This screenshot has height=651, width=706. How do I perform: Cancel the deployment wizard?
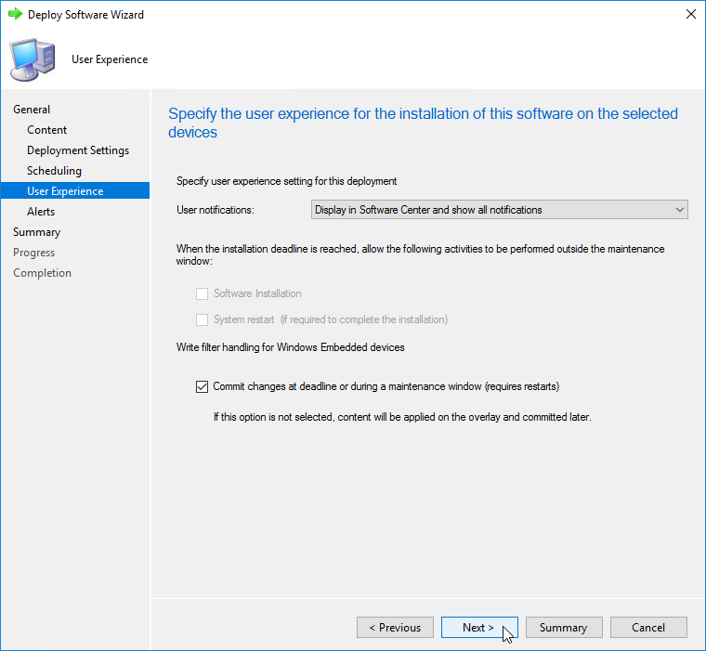(647, 628)
